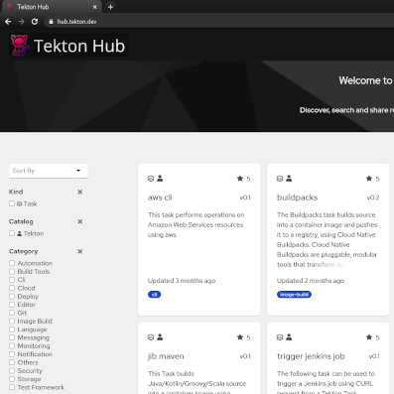The image size is (394, 394).
Task: Clear the Category filter with its X
Action: click(x=80, y=251)
